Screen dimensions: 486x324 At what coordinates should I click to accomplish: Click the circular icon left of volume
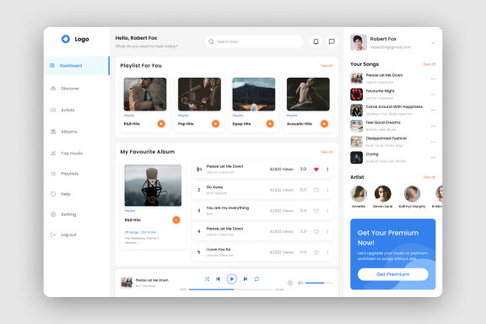coord(290,283)
